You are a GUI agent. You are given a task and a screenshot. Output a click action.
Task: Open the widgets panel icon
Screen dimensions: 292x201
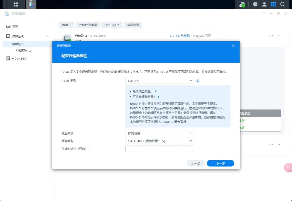tap(273, 4)
